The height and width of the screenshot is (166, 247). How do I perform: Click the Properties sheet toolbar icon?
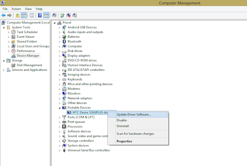point(32,15)
